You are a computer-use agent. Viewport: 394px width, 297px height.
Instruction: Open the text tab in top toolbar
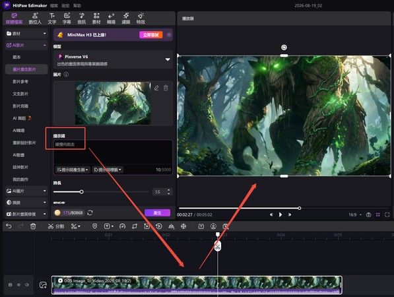pyautogui.click(x=52, y=18)
